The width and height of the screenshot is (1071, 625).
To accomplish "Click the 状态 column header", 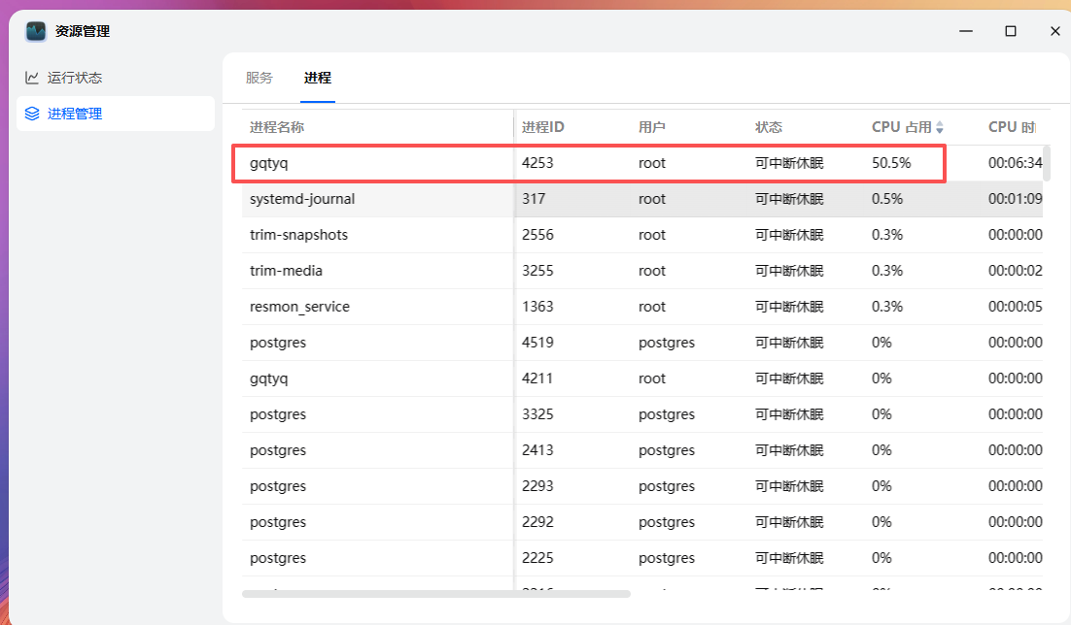I will pos(769,127).
